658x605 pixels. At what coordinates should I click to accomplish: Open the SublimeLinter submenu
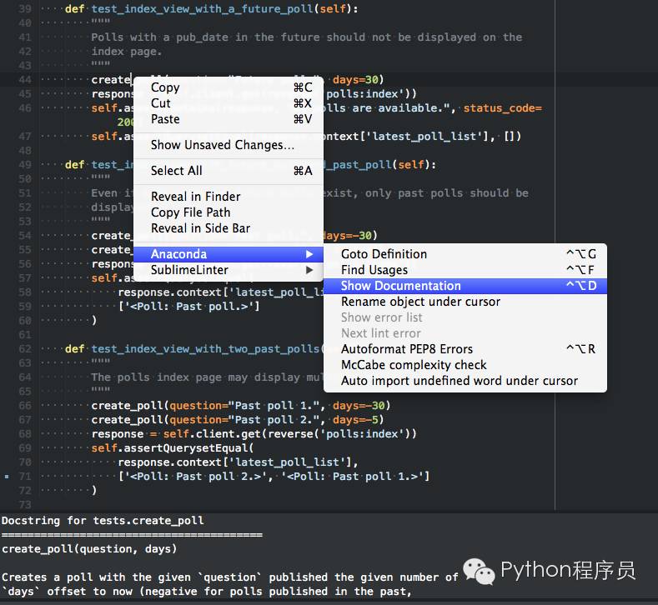[x=229, y=270]
